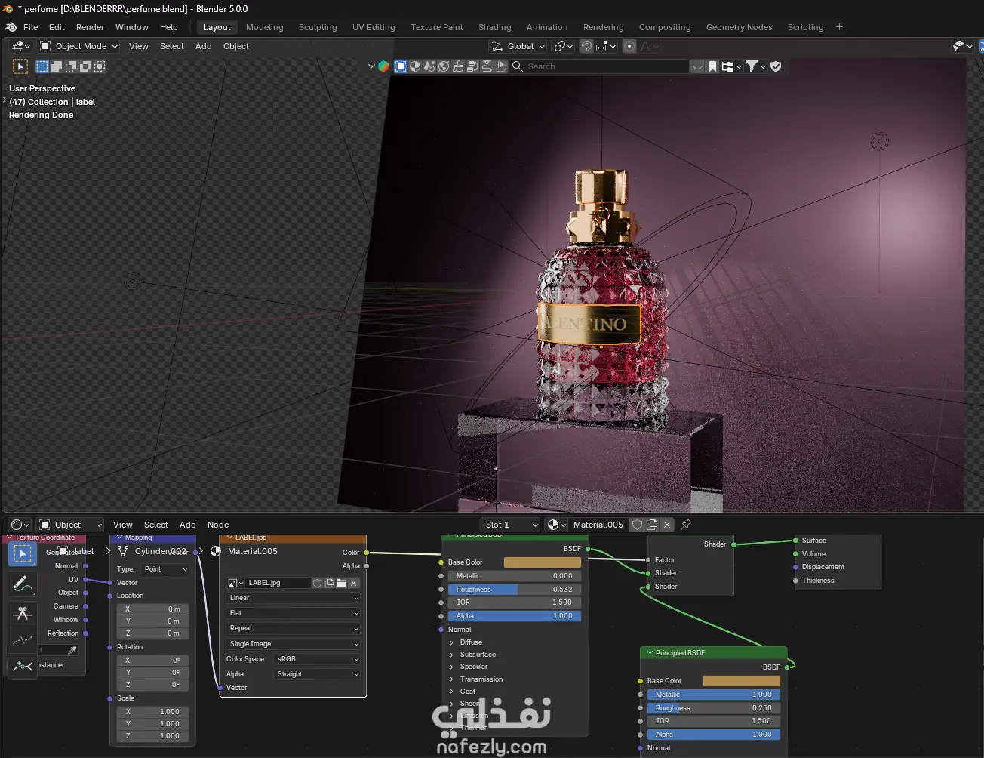
Task: Open the Repeat extension dropdown
Action: (x=294, y=628)
